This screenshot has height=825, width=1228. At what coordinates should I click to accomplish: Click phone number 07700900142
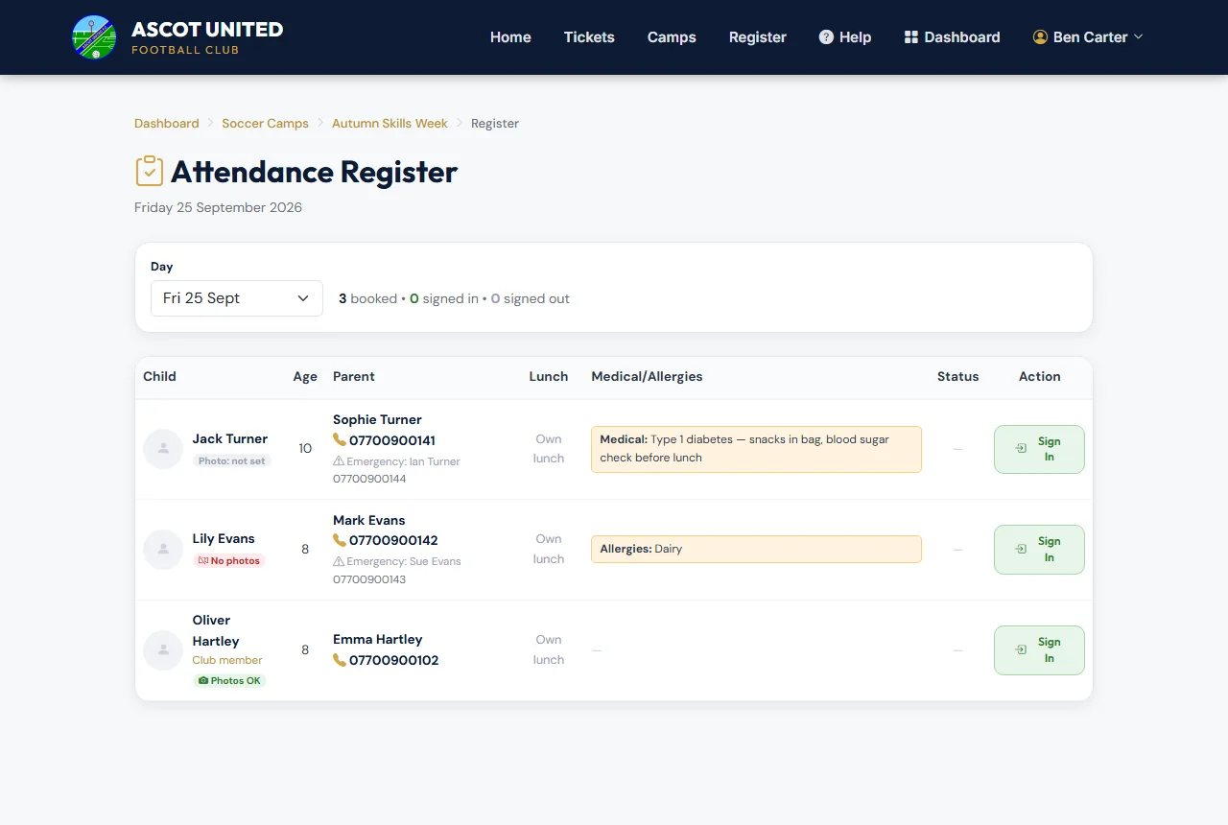[393, 540]
